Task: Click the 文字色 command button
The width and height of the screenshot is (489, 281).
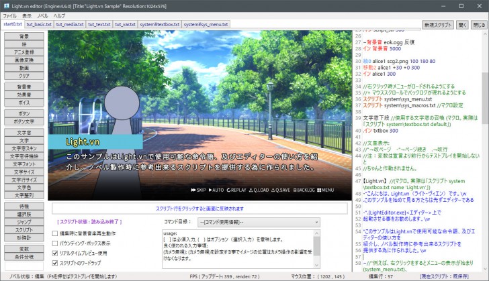Action: 24,188
